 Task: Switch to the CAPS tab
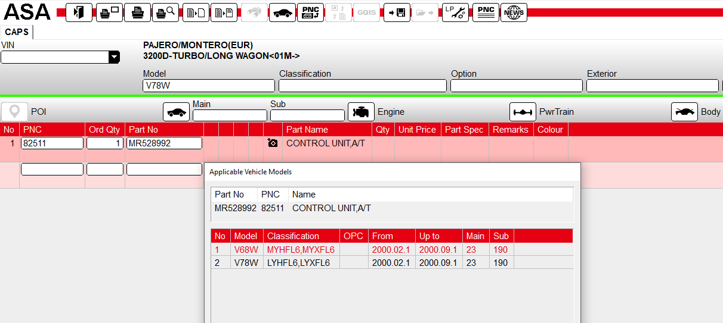17,32
